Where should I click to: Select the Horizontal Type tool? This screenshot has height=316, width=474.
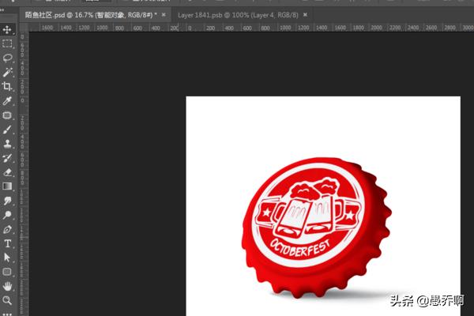click(x=8, y=243)
